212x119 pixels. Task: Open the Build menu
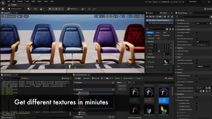(x=33, y=1)
